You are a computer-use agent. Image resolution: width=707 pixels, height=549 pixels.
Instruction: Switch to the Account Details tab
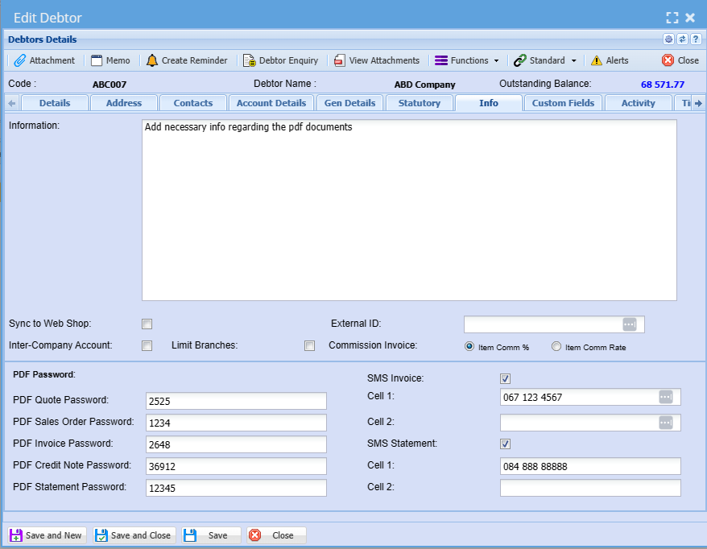pos(271,103)
